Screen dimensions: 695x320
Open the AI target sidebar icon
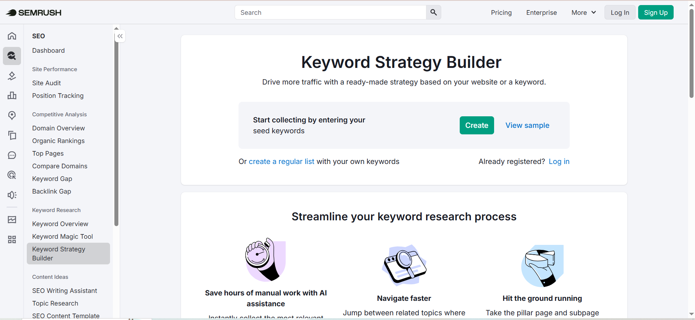(x=12, y=175)
